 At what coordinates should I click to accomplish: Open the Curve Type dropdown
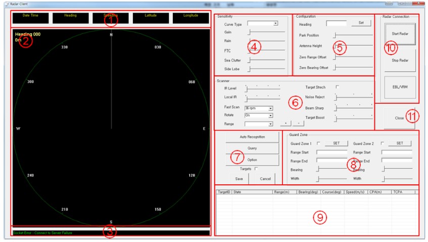click(x=276, y=23)
